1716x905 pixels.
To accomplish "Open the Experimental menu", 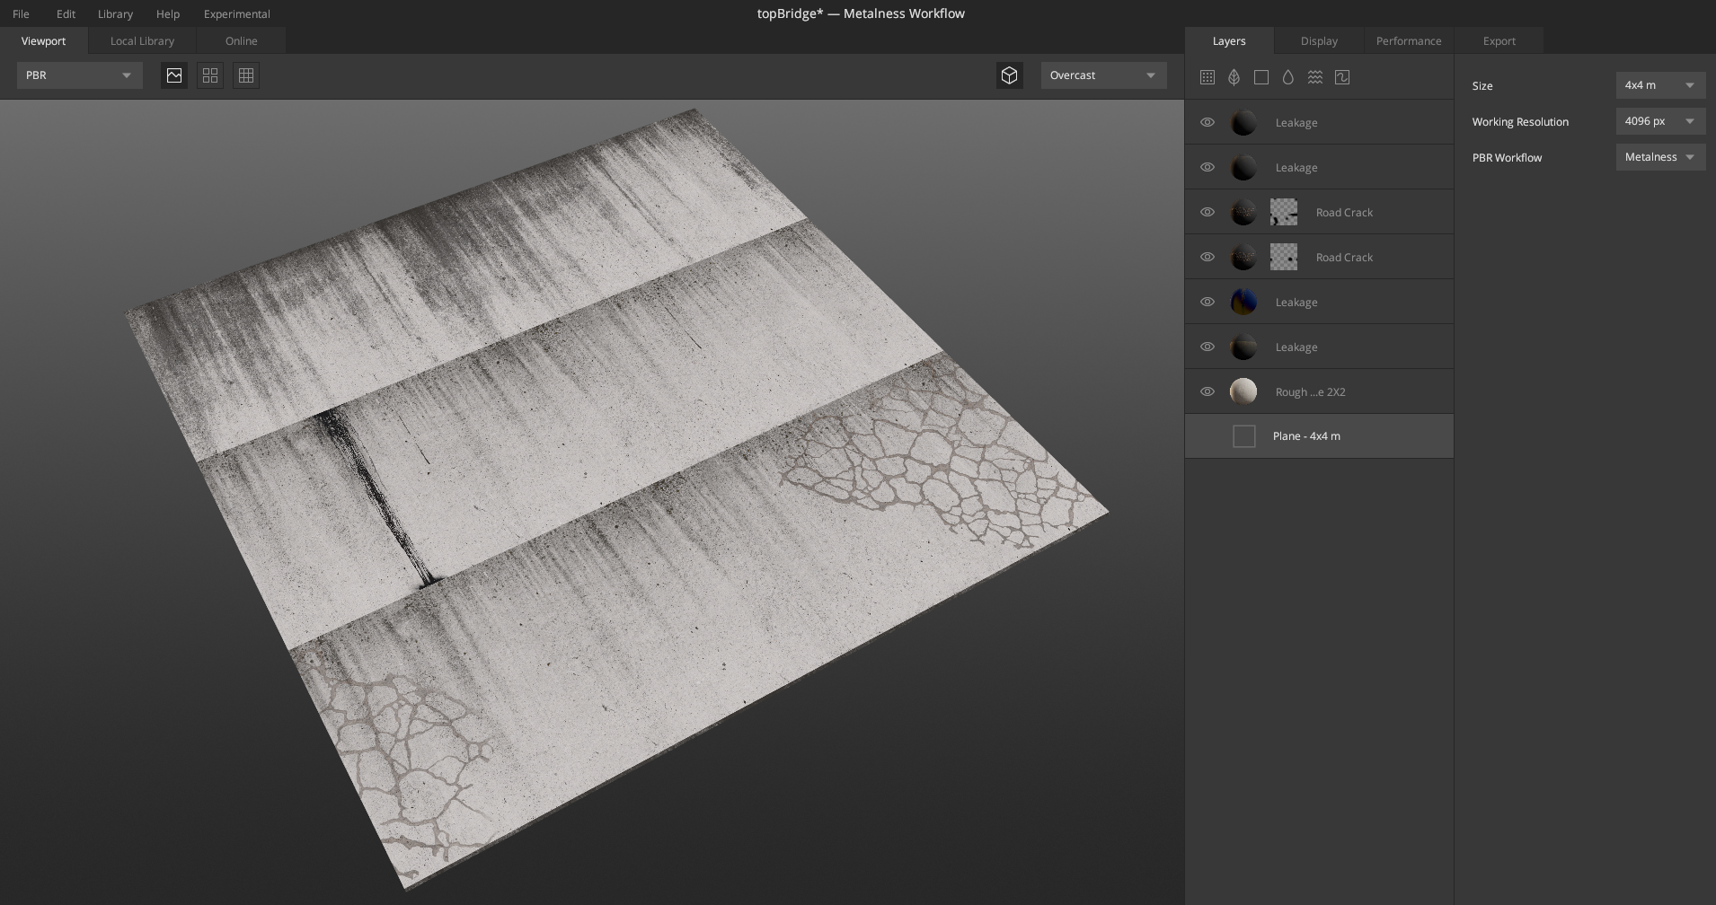I will click(236, 13).
